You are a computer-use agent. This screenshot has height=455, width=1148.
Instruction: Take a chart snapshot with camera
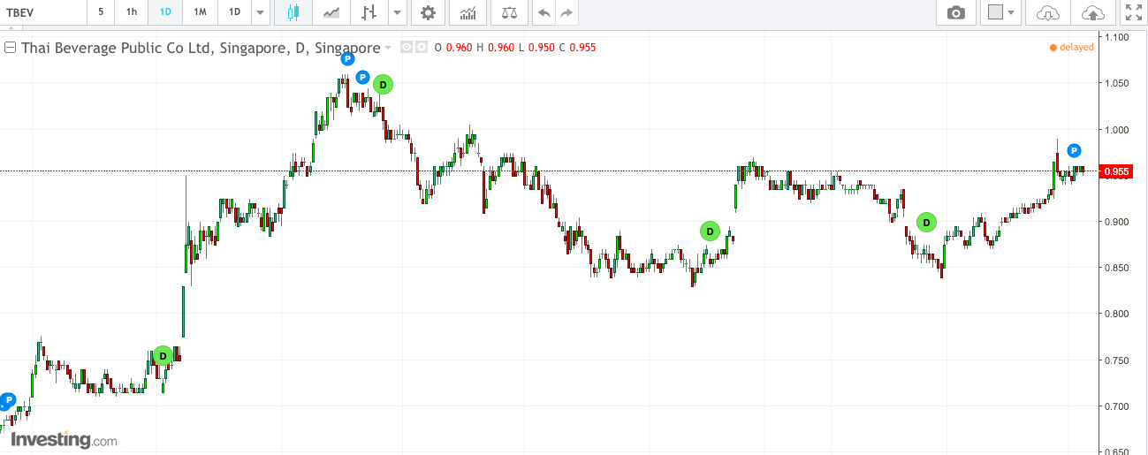[955, 12]
